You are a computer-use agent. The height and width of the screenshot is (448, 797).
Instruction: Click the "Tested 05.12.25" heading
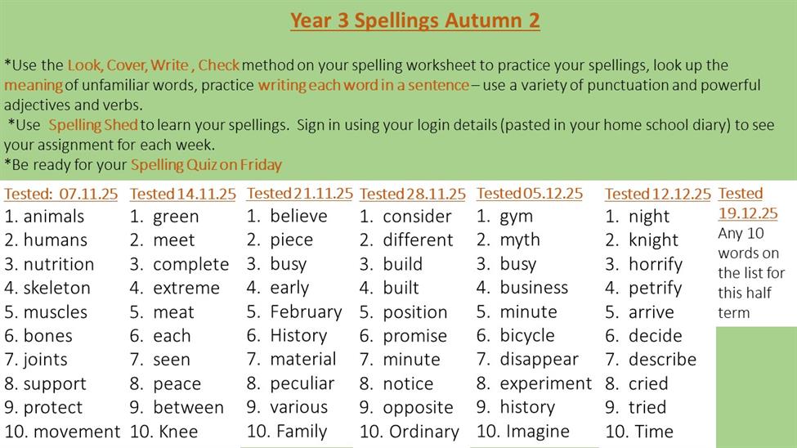click(529, 194)
